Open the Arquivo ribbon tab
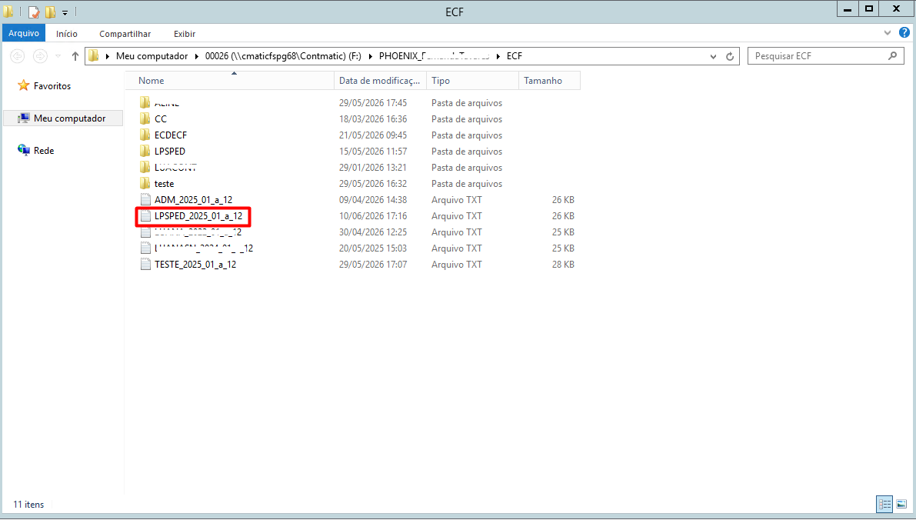Screen dimensions: 916x520 coord(23,33)
